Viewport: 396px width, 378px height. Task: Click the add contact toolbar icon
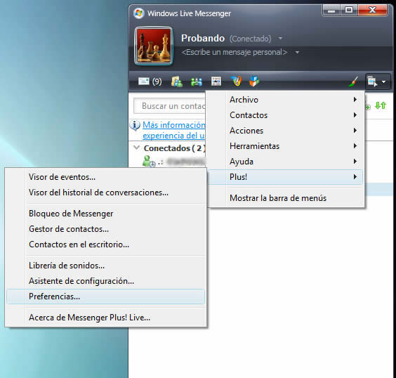[176, 82]
